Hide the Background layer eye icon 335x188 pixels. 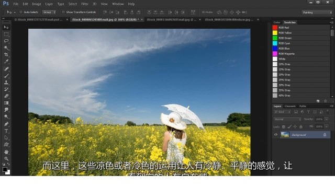[276, 135]
